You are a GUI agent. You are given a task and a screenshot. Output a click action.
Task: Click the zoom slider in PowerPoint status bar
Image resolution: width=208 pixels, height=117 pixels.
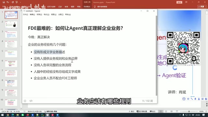pyautogui.click(x=189, y=111)
